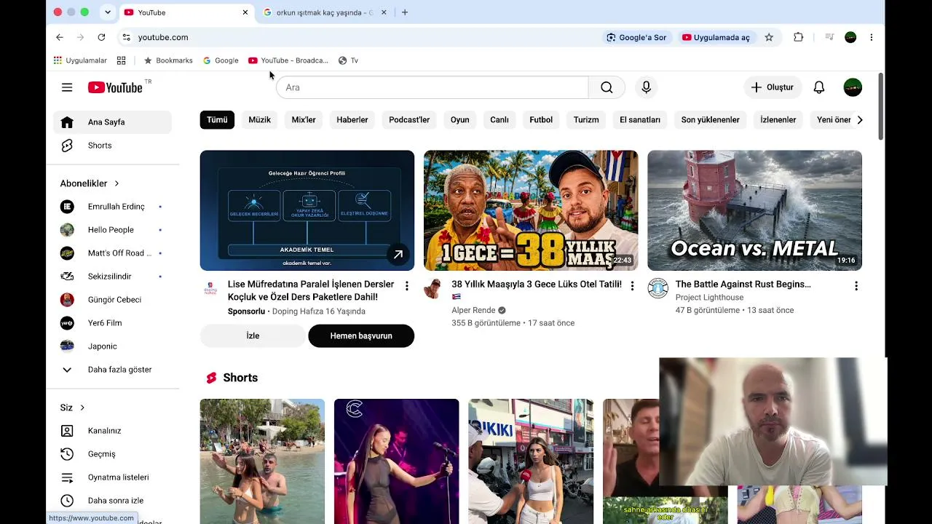Switch to the orkun ışıtmak Google tab
The height and width of the screenshot is (524, 932).
coord(324,12)
